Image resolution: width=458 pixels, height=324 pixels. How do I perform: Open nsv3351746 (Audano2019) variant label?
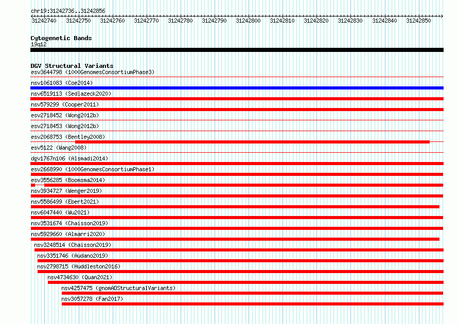pos(73,256)
